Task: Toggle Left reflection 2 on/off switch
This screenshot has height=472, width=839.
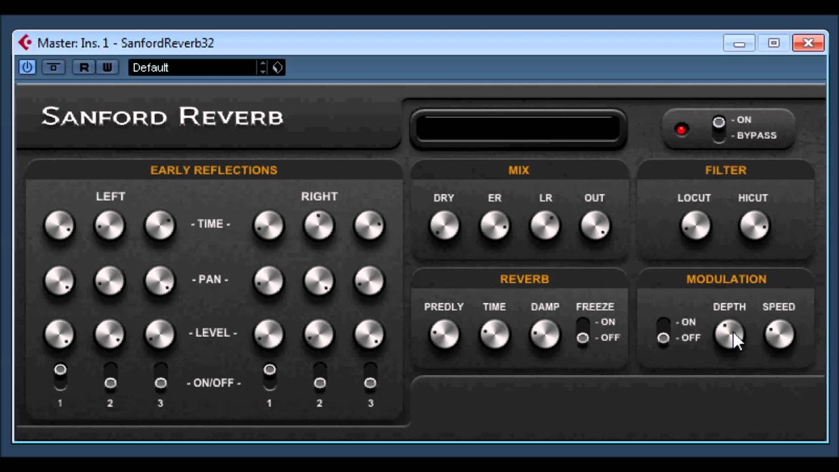Action: pos(110,376)
